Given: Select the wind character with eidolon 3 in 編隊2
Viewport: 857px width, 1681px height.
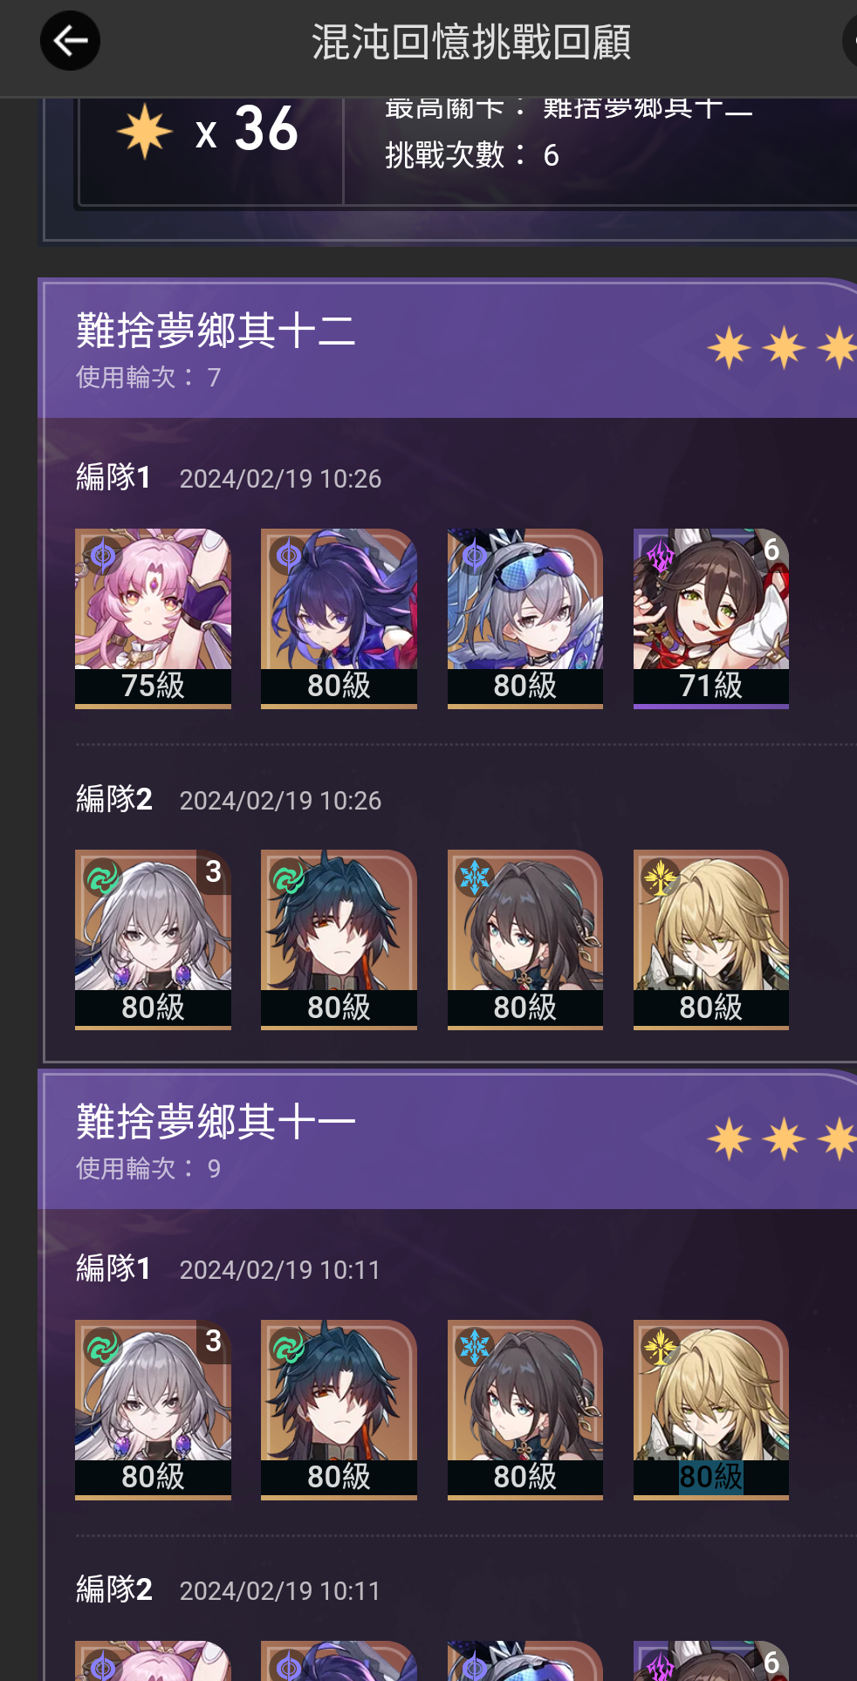Looking at the screenshot, I should (x=153, y=940).
